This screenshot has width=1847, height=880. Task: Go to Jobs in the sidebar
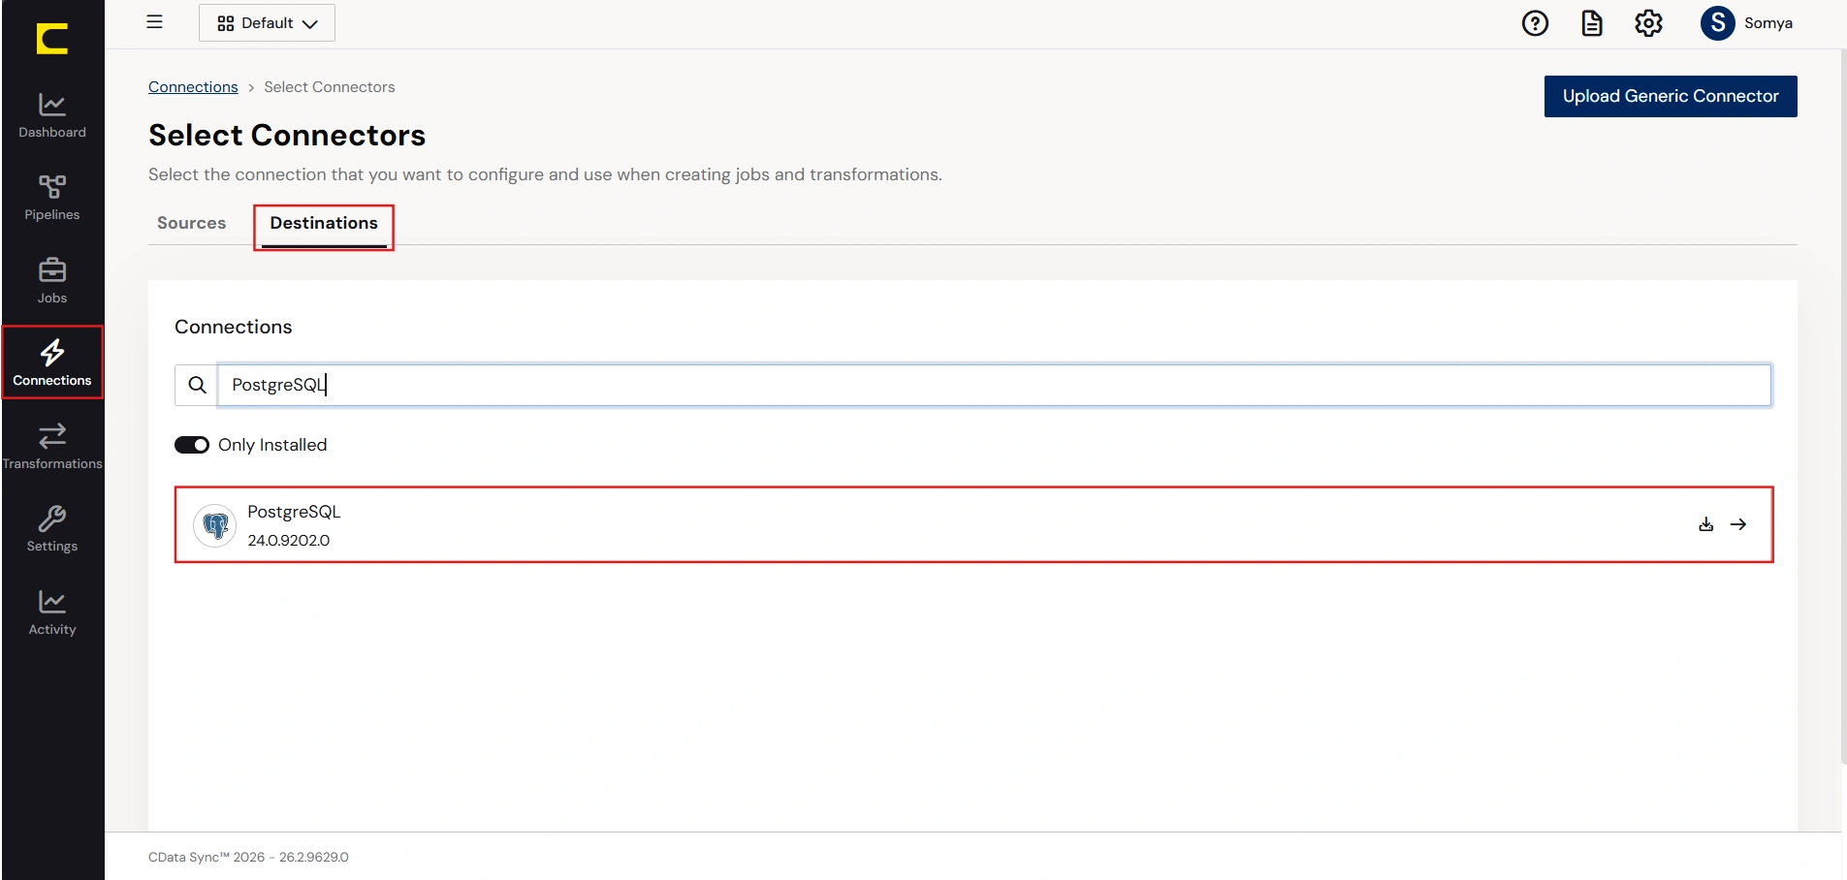tap(52, 281)
